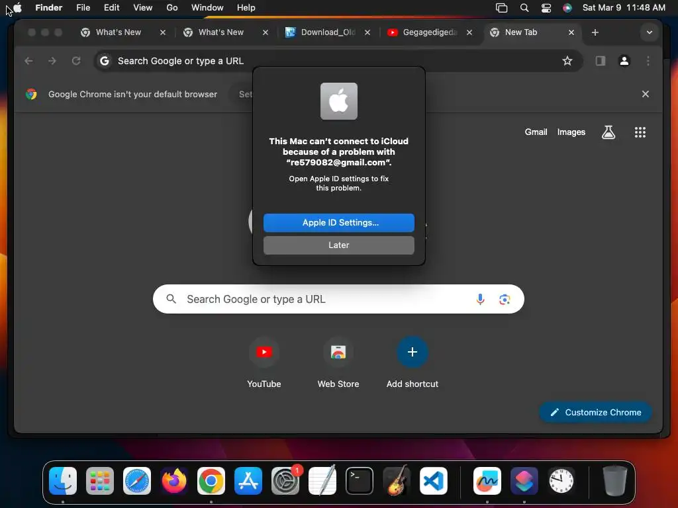Screen dimensions: 678x508
Task: Click the Apple ID Settings button
Action: click(x=338, y=222)
